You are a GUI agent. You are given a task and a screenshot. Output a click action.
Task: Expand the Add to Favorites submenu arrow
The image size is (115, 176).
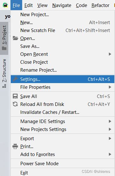point(110,154)
